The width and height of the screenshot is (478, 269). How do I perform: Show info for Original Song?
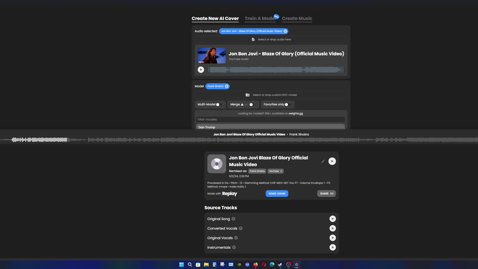click(233, 219)
